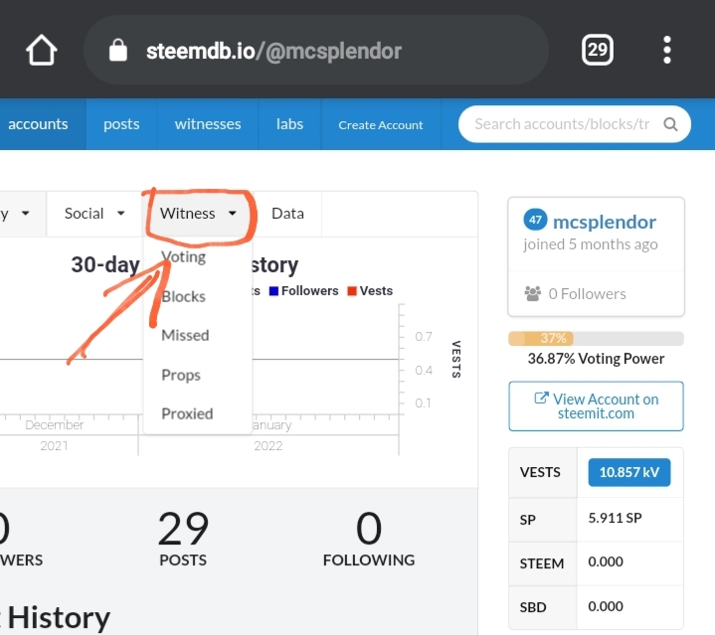Screen dimensions: 715x635
Task: Click the followers group icon
Action: [x=533, y=294]
